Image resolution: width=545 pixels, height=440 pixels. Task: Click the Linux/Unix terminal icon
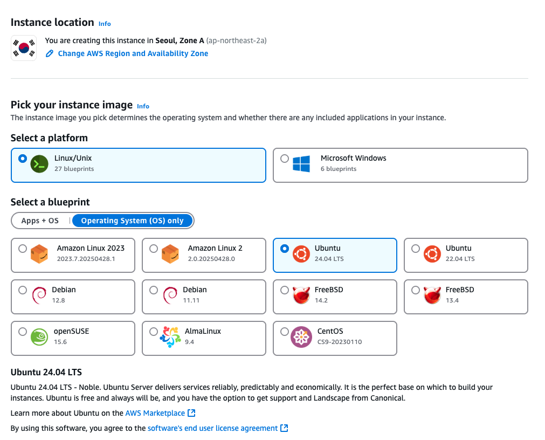click(x=39, y=164)
